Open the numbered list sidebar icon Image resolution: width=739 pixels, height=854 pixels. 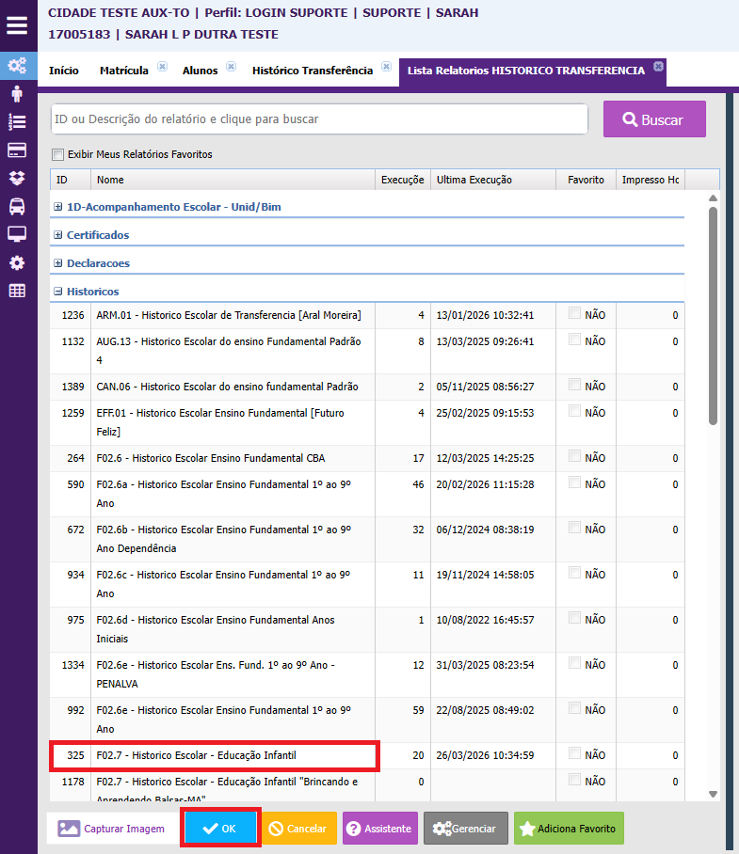click(x=17, y=121)
